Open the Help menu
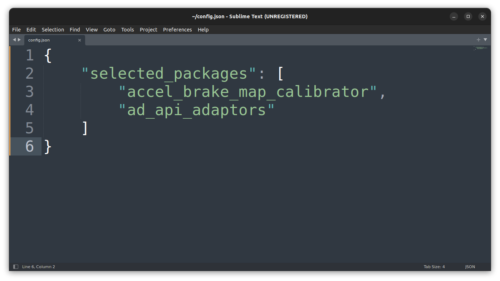Viewport: 500px width, 281px height. click(203, 30)
